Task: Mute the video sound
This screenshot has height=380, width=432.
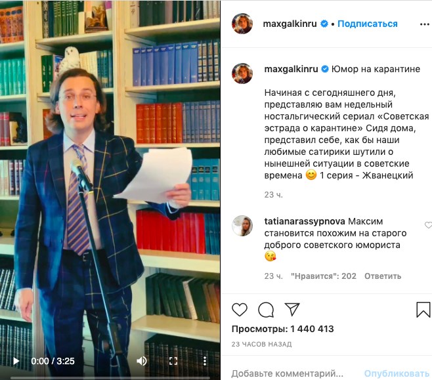Action: 142,361
